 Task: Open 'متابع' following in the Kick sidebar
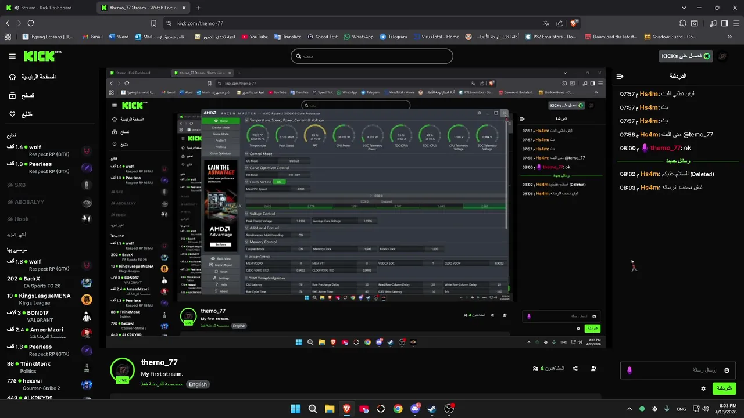[21, 114]
